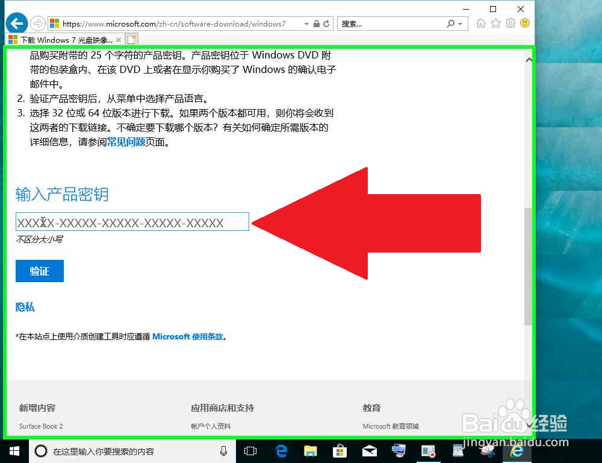602x463 pixels.
Task: Launch Microsoft Edge from the taskbar
Action: pyautogui.click(x=281, y=451)
